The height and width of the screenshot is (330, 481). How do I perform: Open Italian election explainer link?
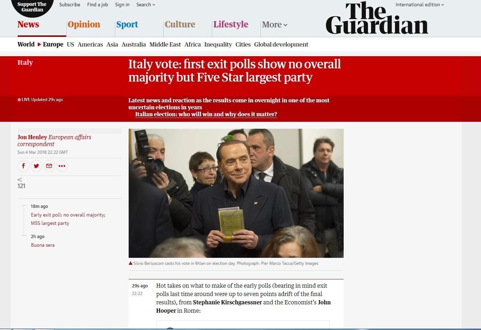click(x=206, y=114)
